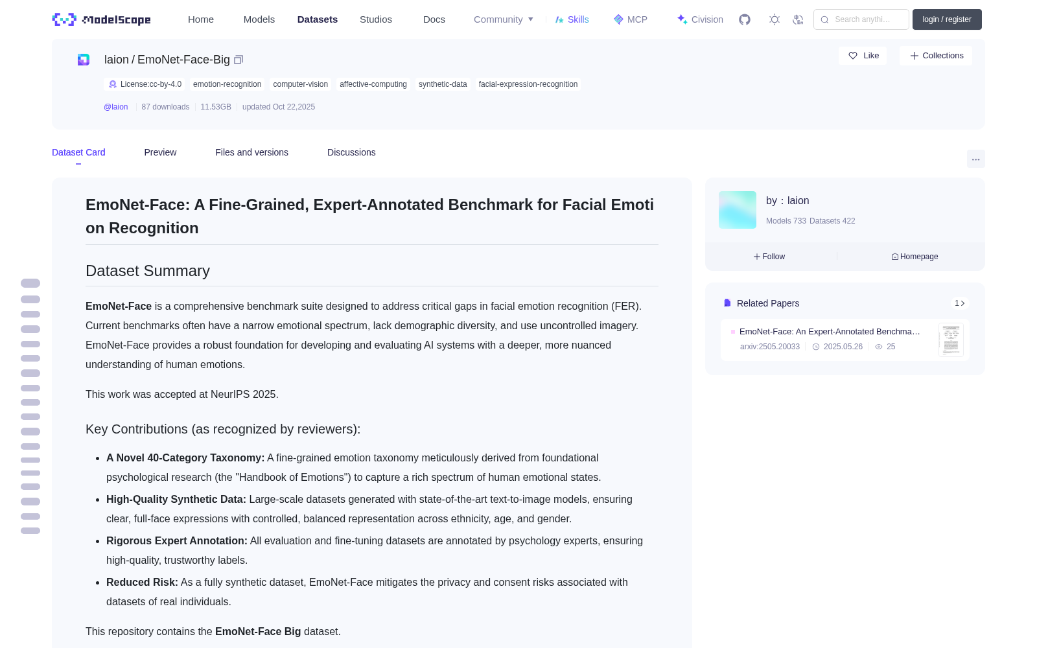Click the login / register button
This screenshot has height=648, width=1037.
(947, 19)
